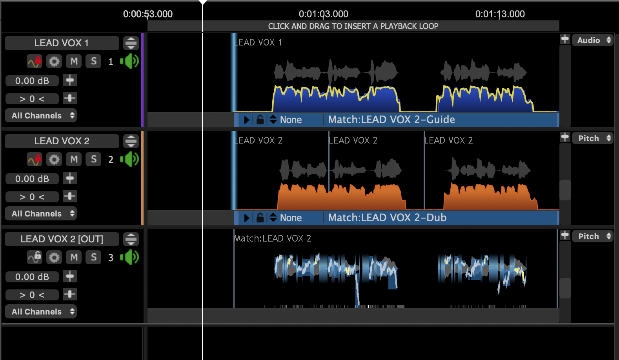Open the gear settings for LEAD VOX 2

coord(54,159)
